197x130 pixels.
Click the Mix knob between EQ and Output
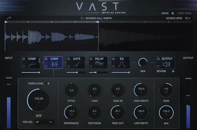click(143, 62)
